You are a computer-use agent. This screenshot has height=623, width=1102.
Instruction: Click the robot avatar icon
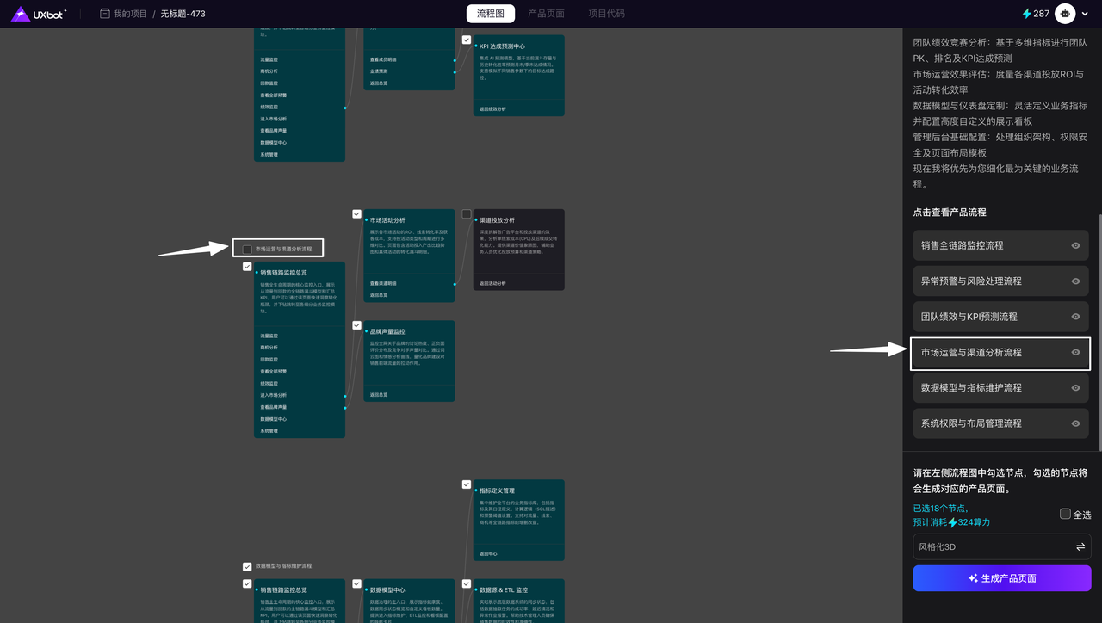click(1065, 14)
